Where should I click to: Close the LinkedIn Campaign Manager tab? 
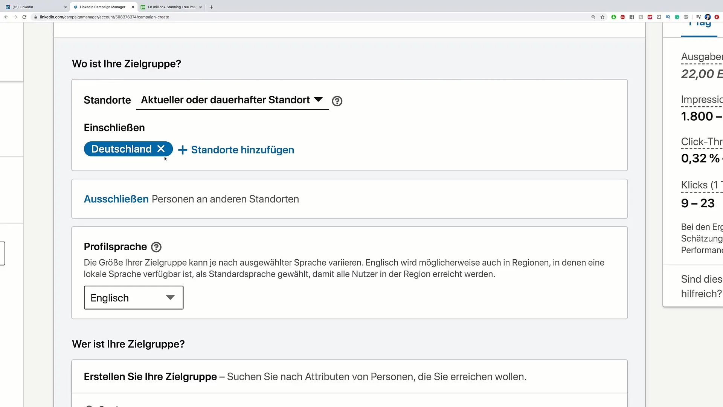click(133, 7)
